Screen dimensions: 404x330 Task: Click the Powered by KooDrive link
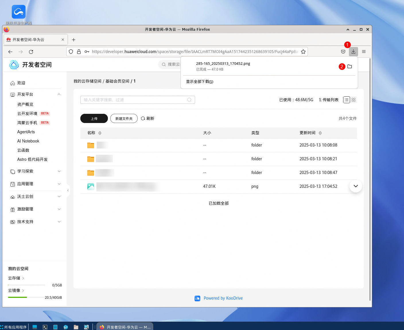click(223, 298)
